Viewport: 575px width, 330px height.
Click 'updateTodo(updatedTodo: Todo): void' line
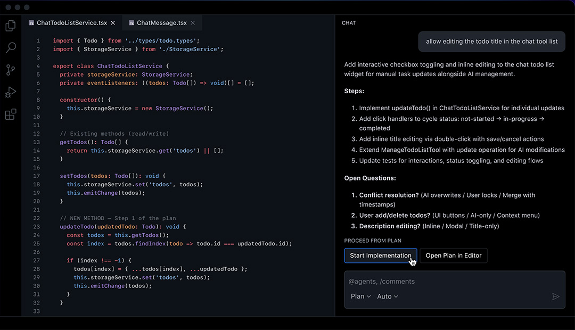click(123, 227)
